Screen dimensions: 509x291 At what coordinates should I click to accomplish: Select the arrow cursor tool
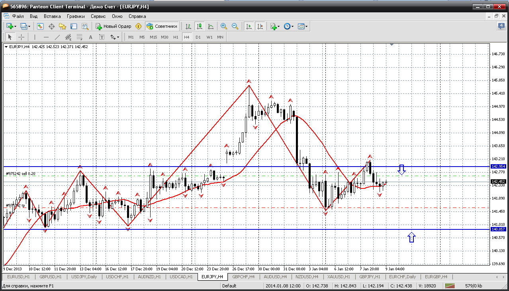[x=10, y=37]
